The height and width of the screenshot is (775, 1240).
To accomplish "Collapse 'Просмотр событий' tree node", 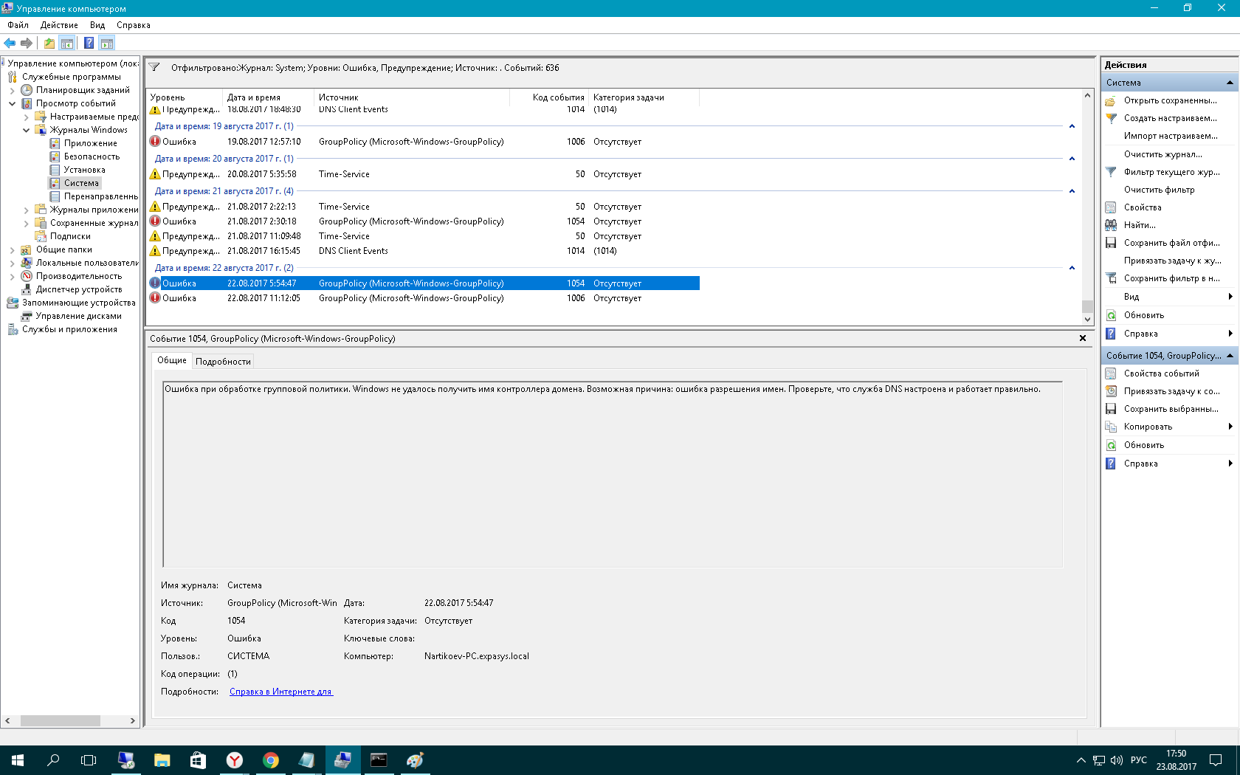I will coord(13,103).
